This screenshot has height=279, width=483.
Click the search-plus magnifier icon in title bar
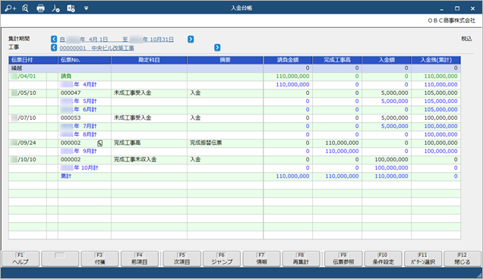(10, 8)
